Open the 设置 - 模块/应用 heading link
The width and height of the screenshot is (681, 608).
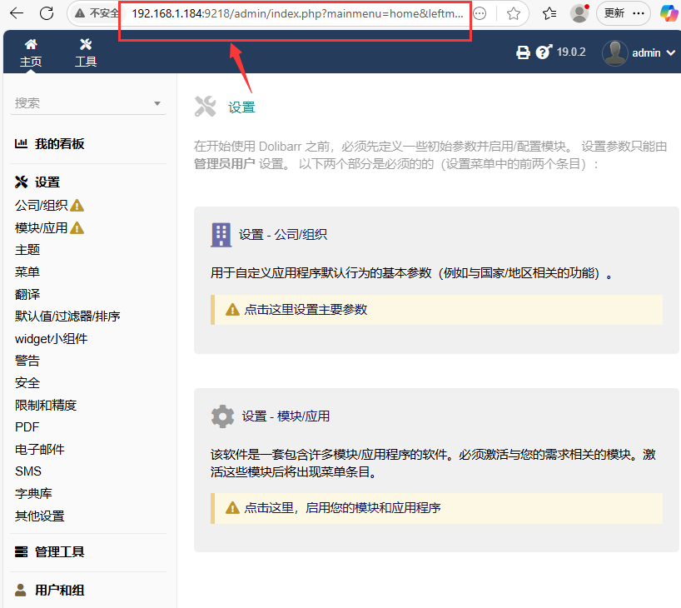click(286, 416)
